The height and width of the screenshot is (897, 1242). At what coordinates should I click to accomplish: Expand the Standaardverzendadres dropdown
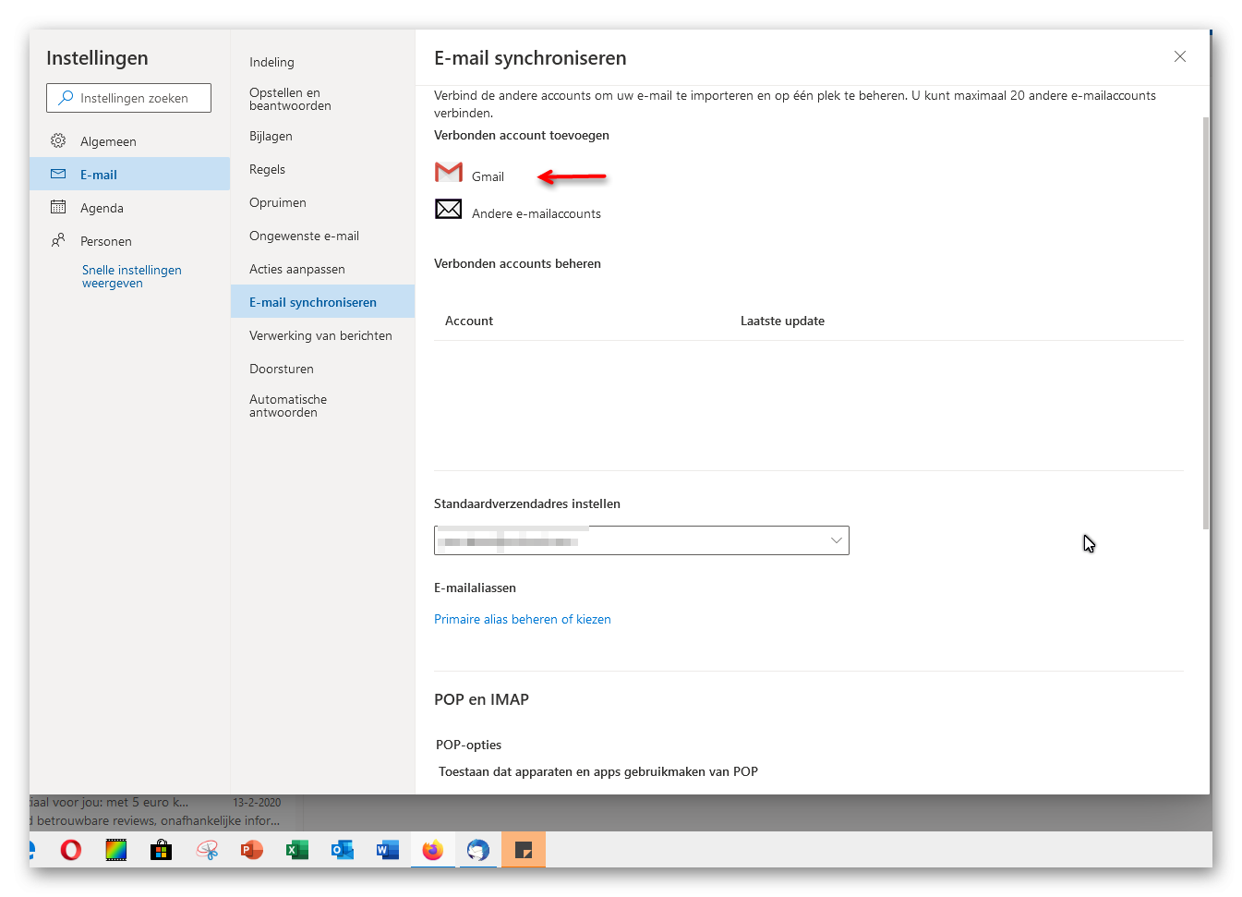(836, 540)
